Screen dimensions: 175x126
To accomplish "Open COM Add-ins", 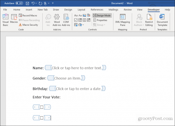I will [x=66, y=20].
